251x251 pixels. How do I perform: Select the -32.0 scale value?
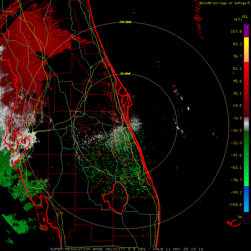tap(236, 143)
